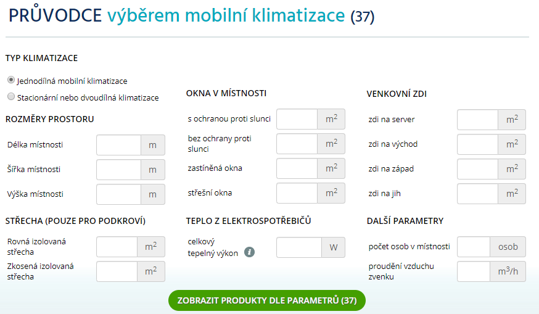Select Jednodílná mobilní klimatizace radio button
This screenshot has width=539, height=314.
pos(11,80)
